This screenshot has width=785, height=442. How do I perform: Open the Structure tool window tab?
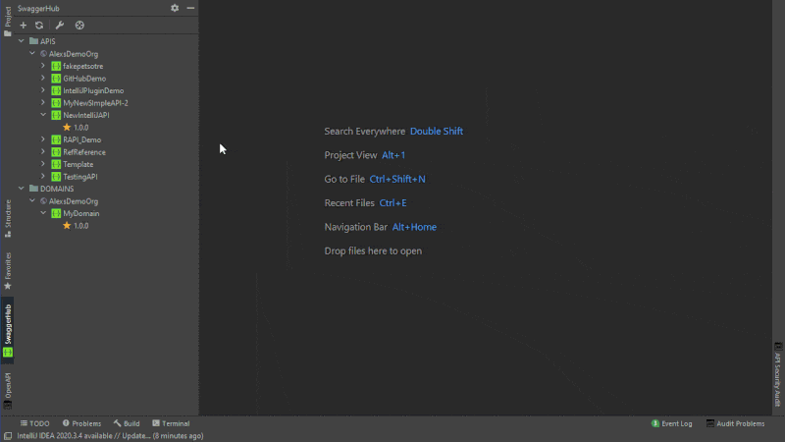pos(8,218)
